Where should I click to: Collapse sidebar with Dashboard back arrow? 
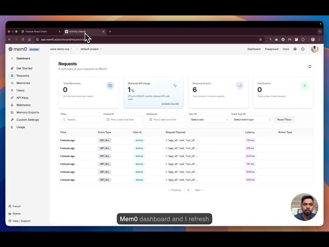point(12,58)
